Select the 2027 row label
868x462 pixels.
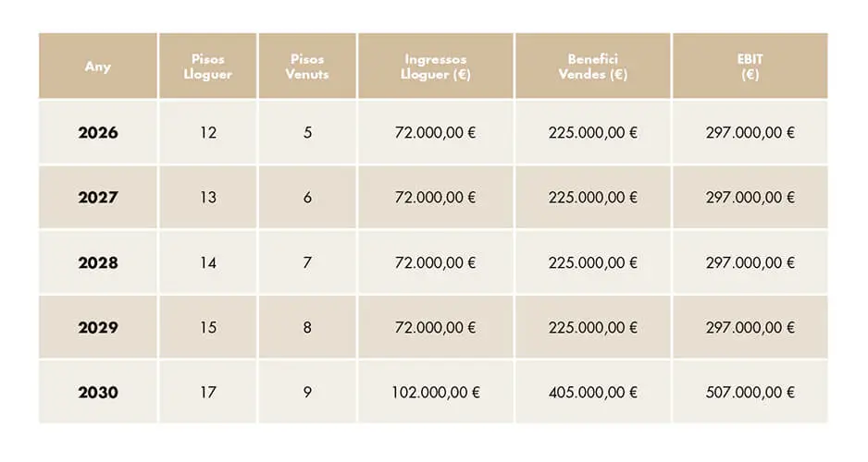(x=98, y=198)
